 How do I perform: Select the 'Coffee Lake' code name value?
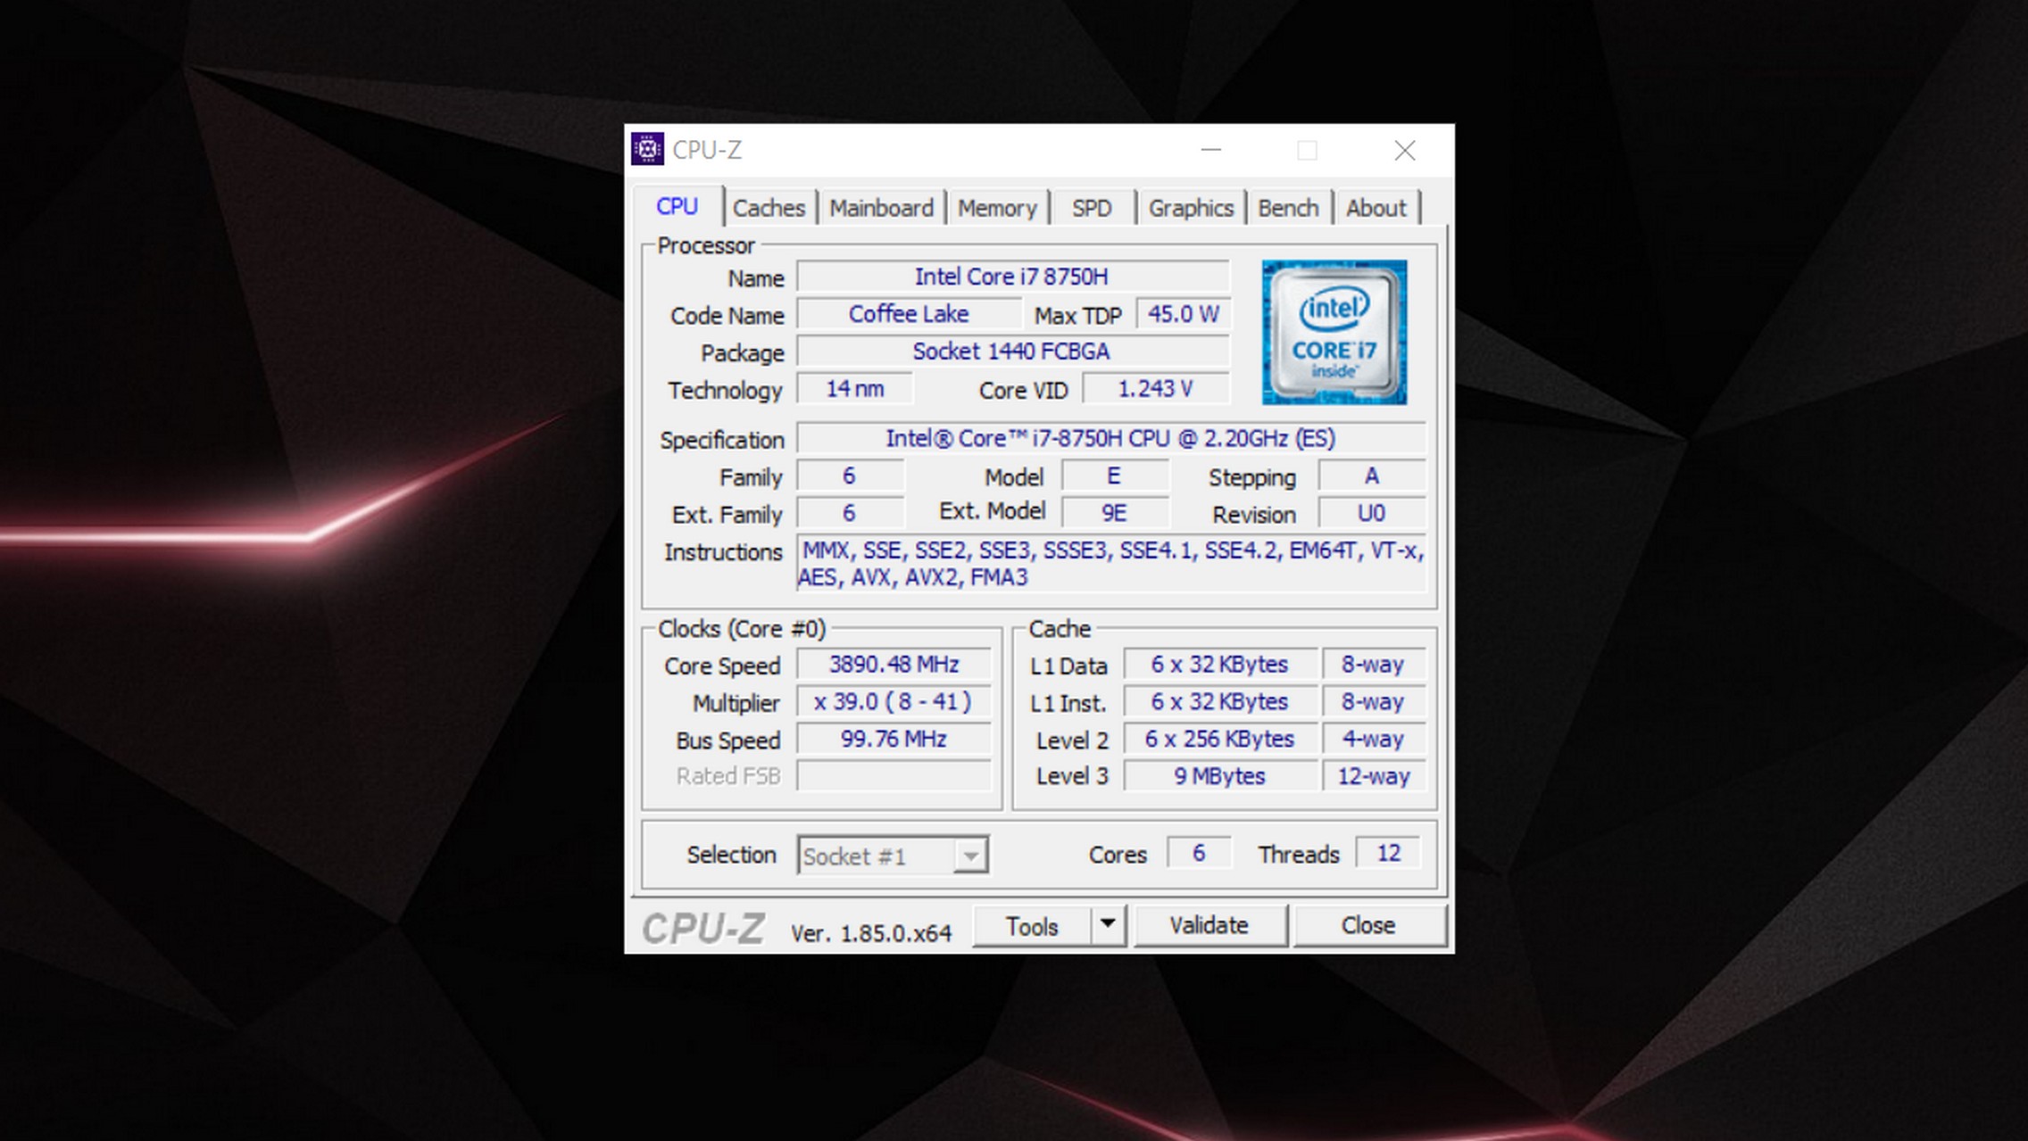coord(909,314)
